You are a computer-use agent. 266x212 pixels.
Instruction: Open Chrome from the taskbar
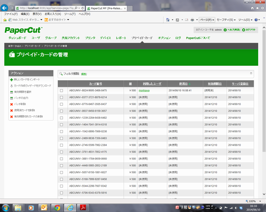(x=57, y=207)
